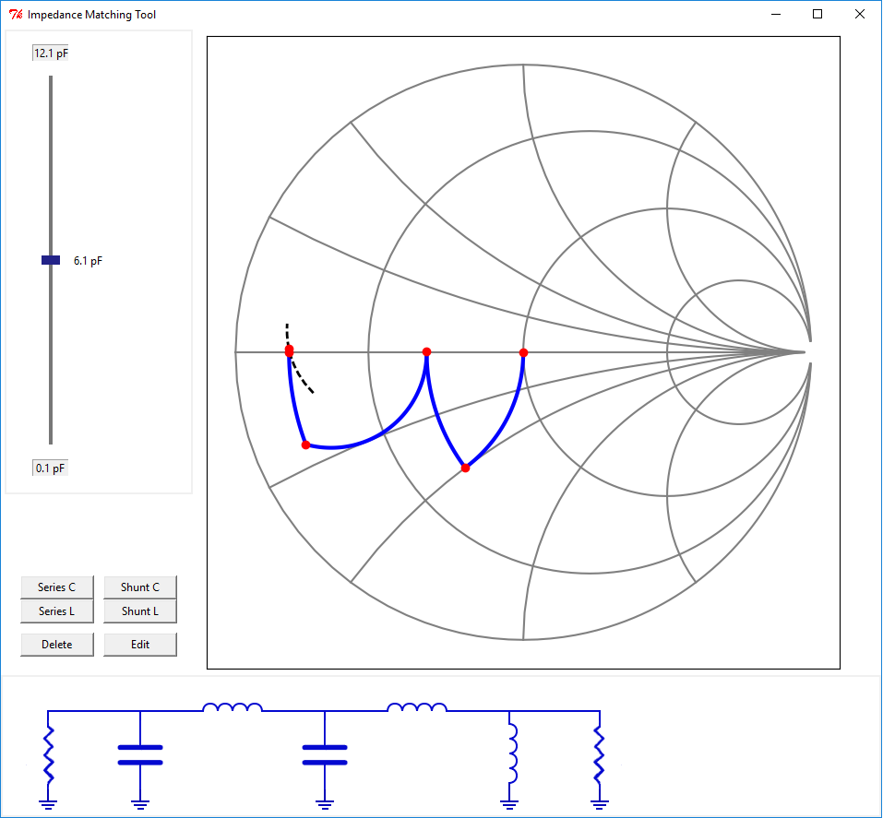The height and width of the screenshot is (818, 883).
Task: Select the first shunt capacitor in schematic
Action: (x=140, y=755)
